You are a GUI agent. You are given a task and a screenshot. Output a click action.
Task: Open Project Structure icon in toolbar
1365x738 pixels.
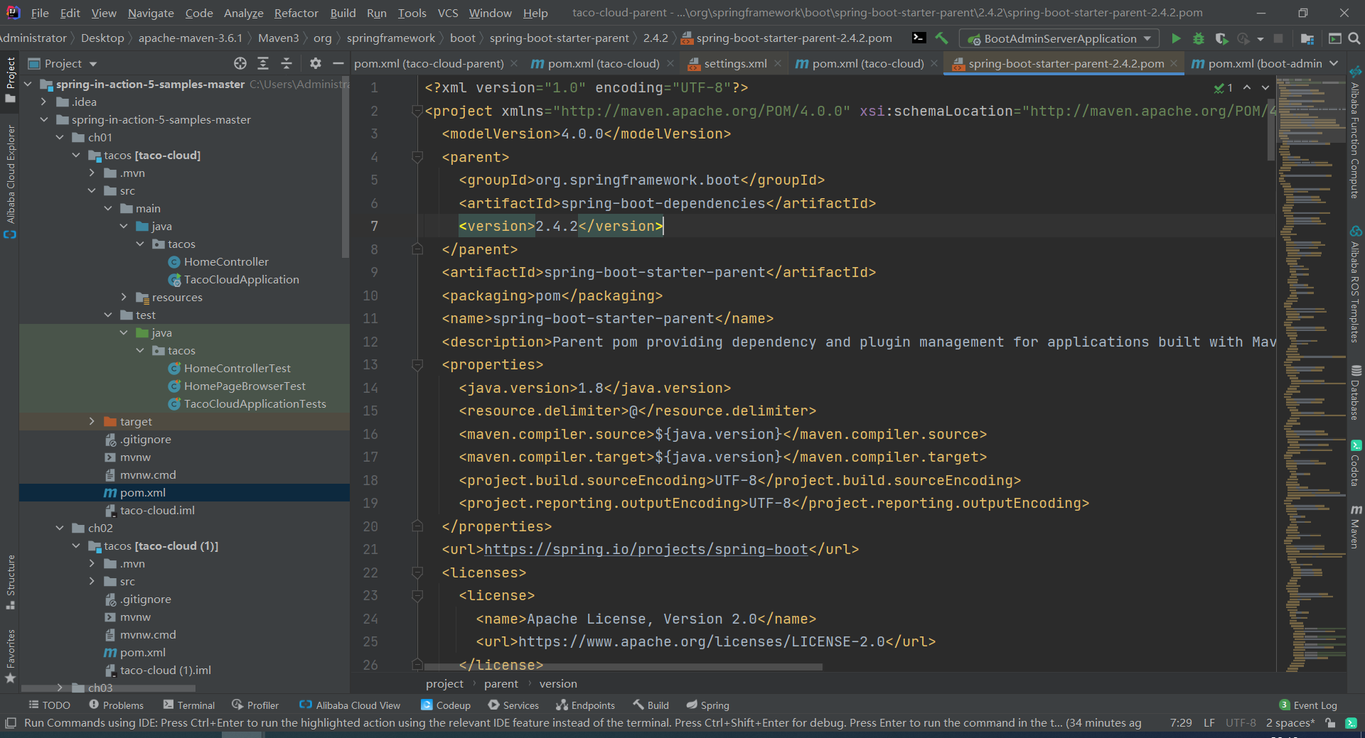tap(1307, 38)
